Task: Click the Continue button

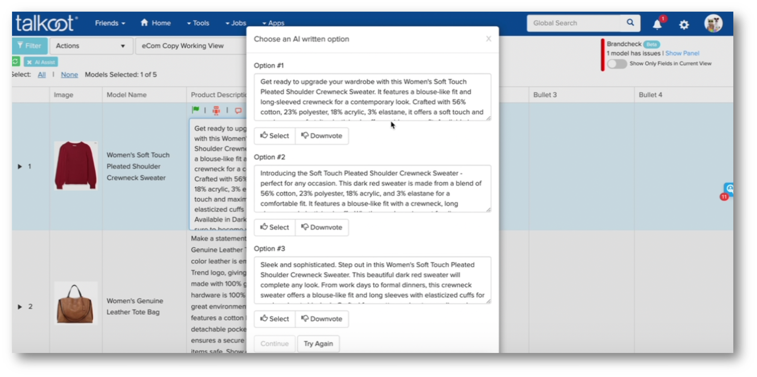Action: point(275,344)
